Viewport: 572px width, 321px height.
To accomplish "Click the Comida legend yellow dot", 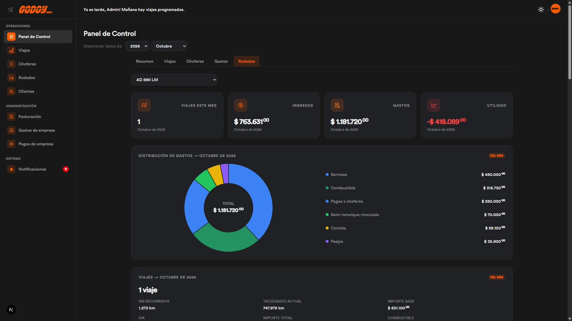I will coord(327,228).
